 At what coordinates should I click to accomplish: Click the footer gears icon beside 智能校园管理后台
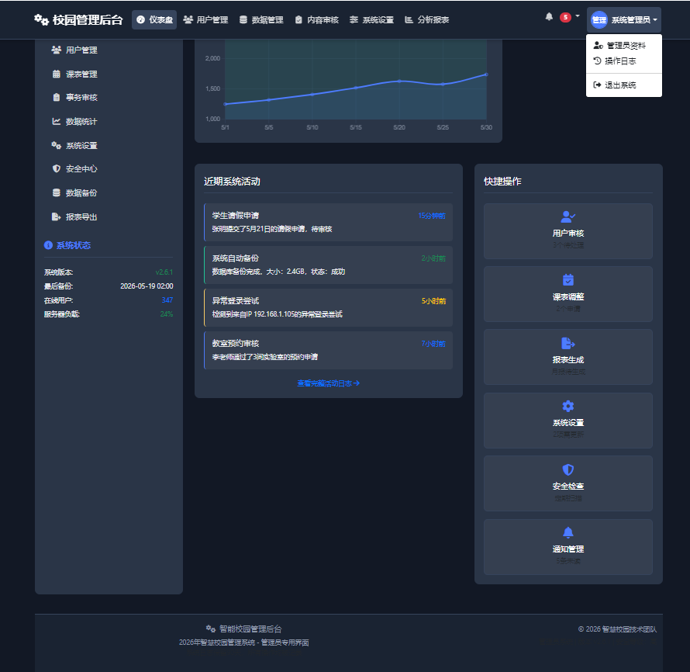(x=211, y=629)
